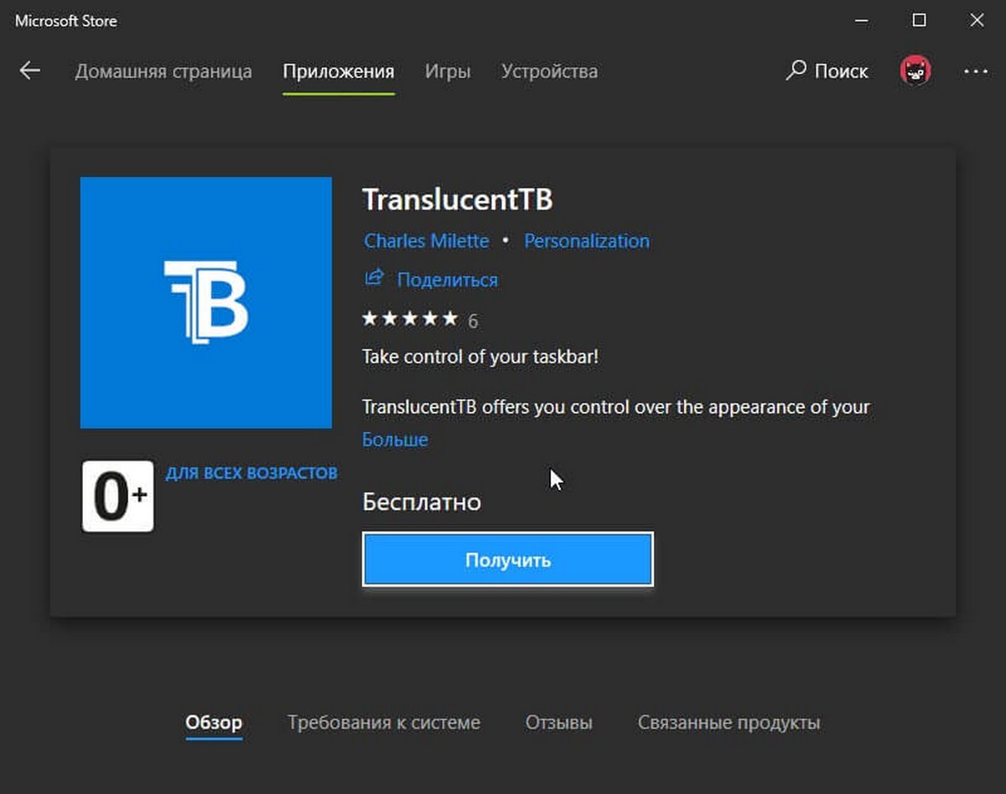
Task: Click the share icon next to Поделиться
Action: pyautogui.click(x=374, y=278)
